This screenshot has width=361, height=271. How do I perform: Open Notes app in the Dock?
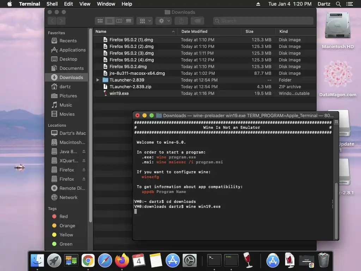pyautogui.click(x=155, y=260)
